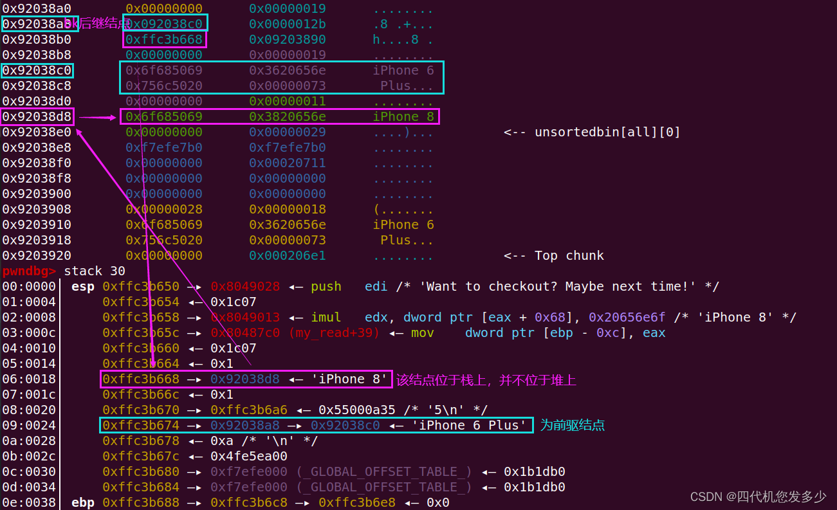Click heap address 0x92038b0 at row start
This screenshot has height=510, width=837.
[x=37, y=39]
